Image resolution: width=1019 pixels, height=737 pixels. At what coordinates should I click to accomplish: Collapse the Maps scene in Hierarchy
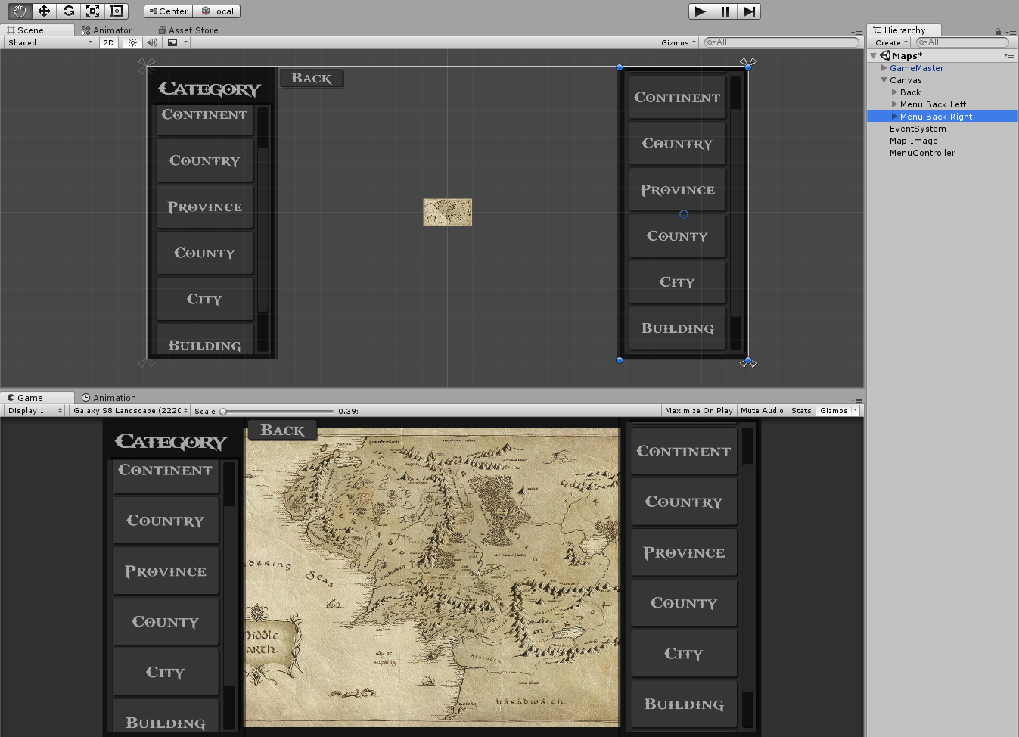click(x=874, y=56)
